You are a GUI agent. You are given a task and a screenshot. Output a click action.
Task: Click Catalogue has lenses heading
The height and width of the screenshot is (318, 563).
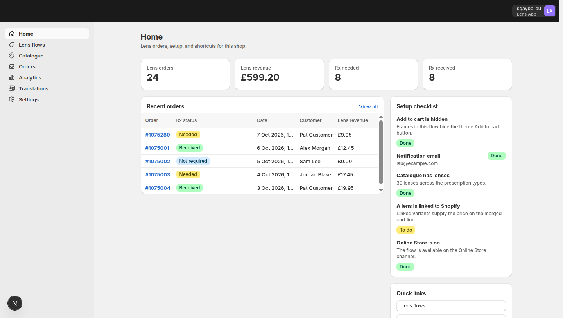pos(423,175)
